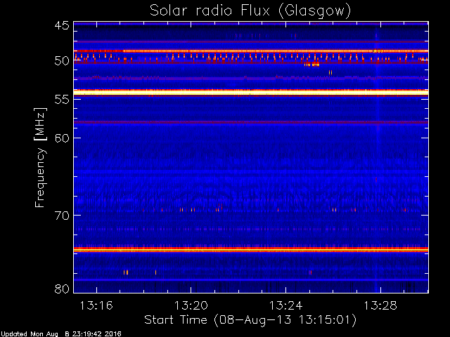Click the title 'Solar radio Flux (Glasgow)'
This screenshot has width=450, height=337.
pos(250,11)
